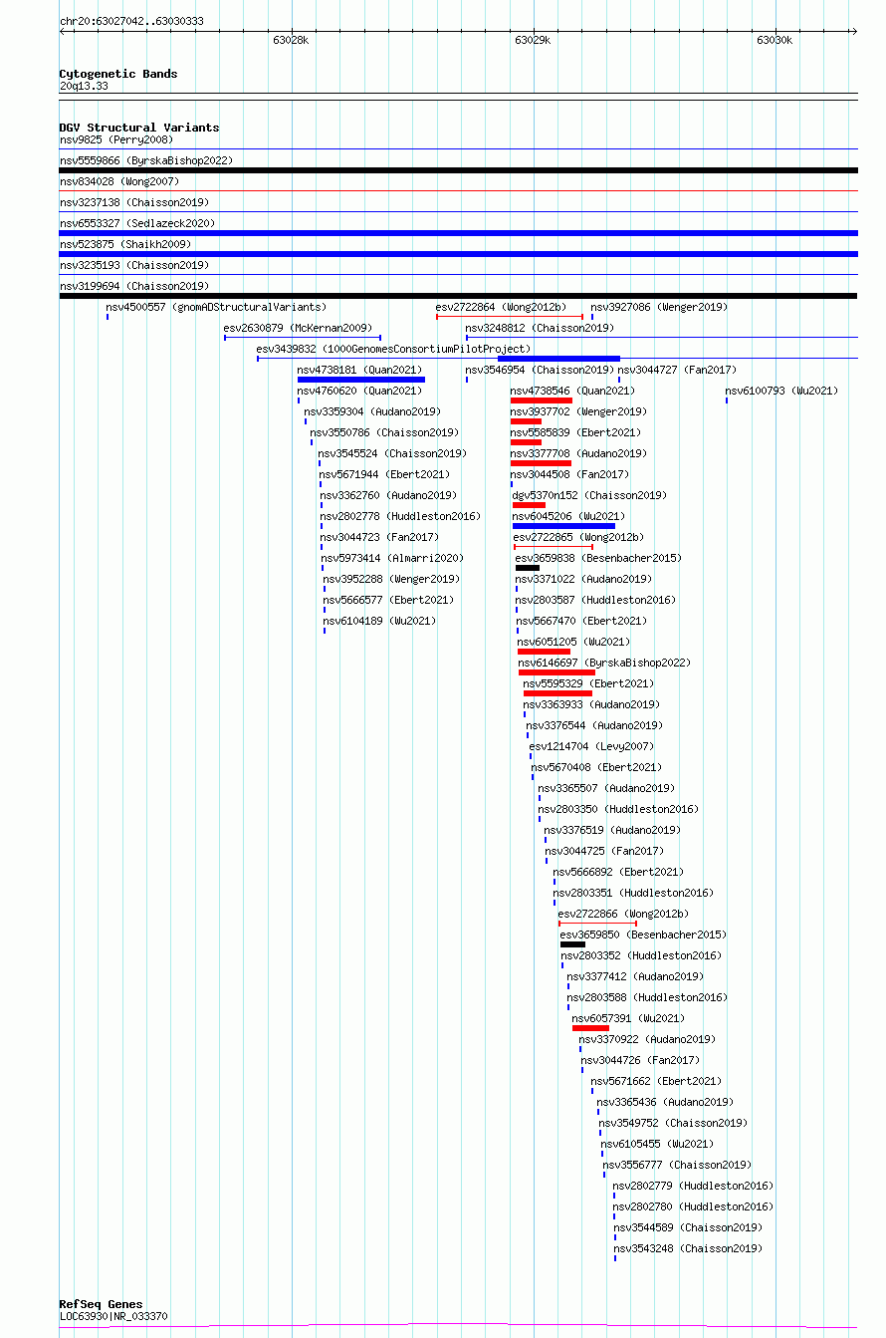Click nsv2802778 (Huddleston2016) label
Screen dimensions: 886x1338
pyautogui.click(x=400, y=516)
